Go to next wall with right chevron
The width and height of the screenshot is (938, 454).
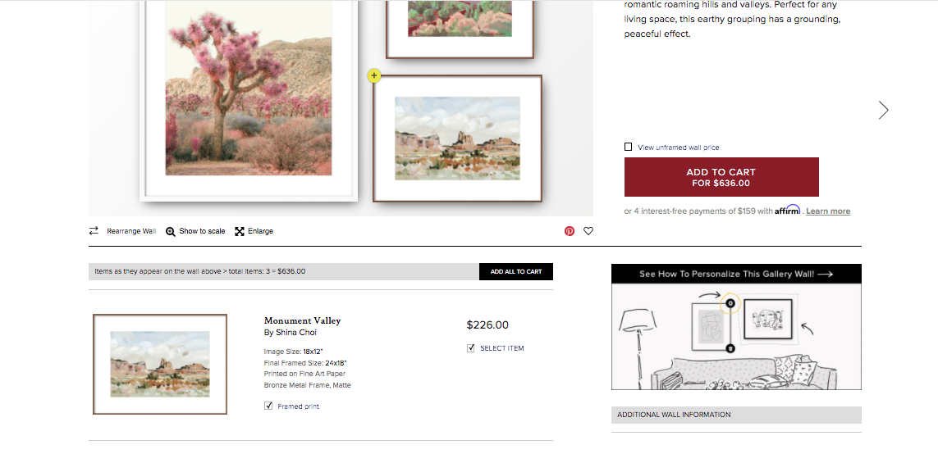884,110
